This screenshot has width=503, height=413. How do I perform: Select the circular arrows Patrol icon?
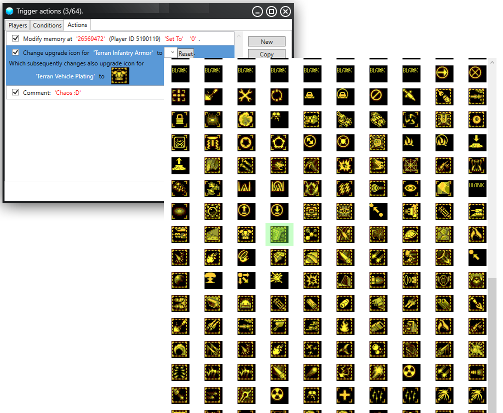click(279, 96)
